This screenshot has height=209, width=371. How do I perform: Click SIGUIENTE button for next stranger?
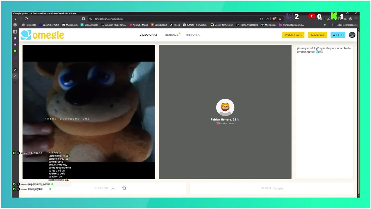point(104,188)
